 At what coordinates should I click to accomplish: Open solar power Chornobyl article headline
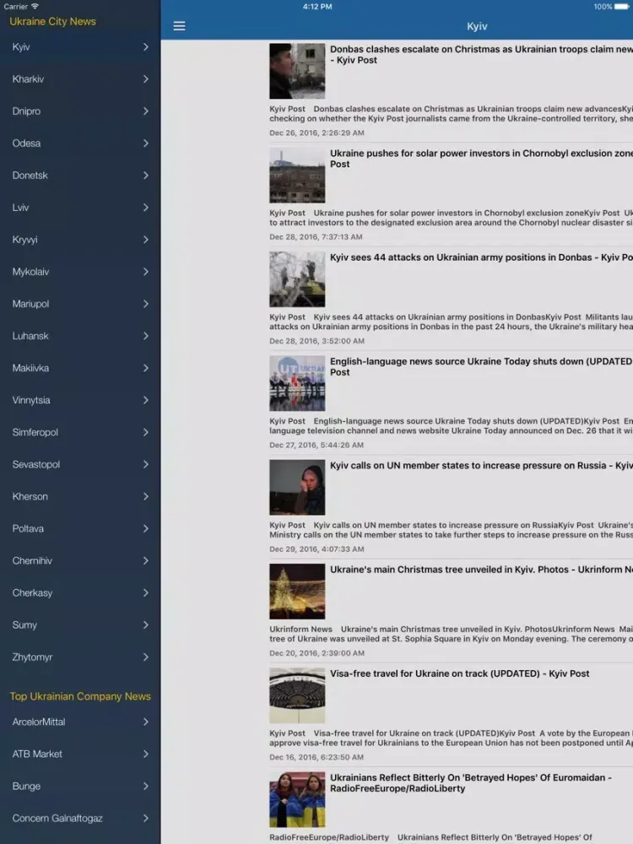(481, 159)
